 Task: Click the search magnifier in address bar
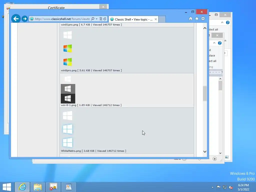(x=93, y=19)
